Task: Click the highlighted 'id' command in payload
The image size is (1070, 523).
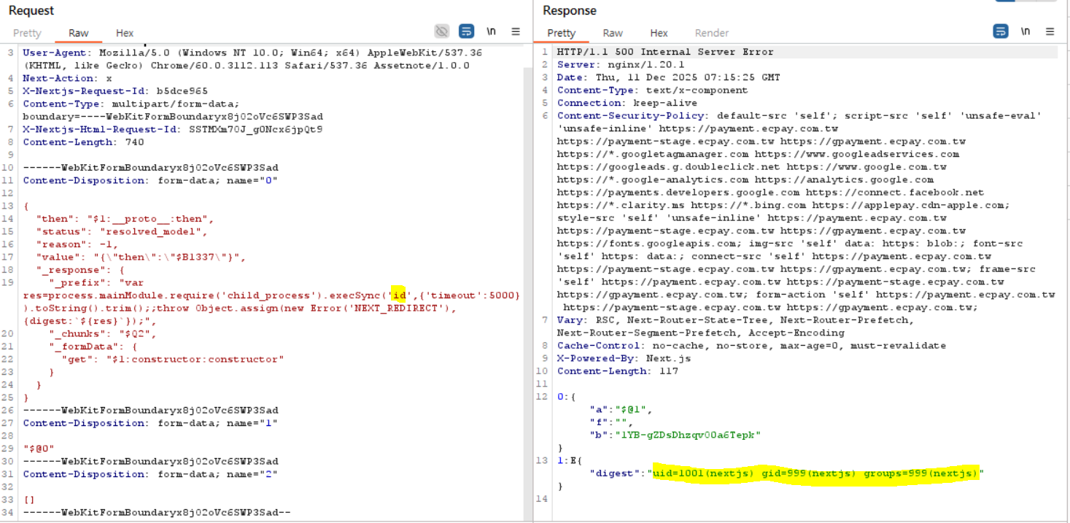Action: (398, 295)
